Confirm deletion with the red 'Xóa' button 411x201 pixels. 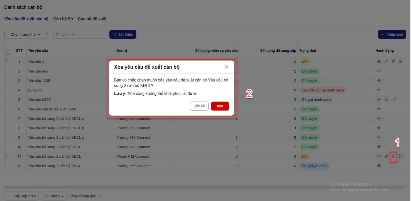click(220, 106)
